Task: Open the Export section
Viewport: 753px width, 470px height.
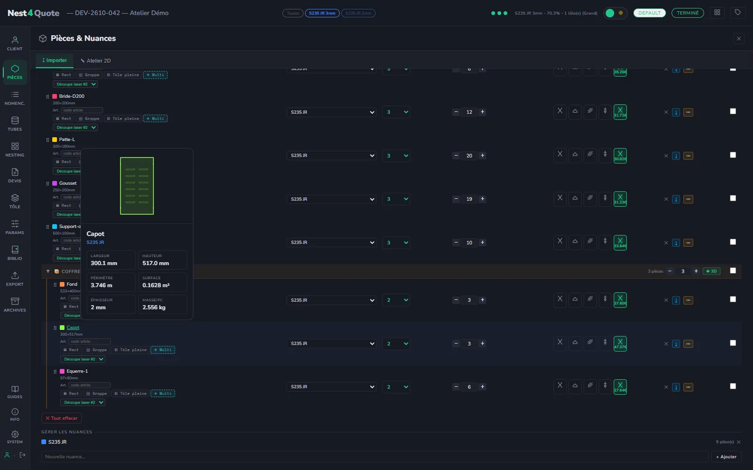Action: click(15, 279)
